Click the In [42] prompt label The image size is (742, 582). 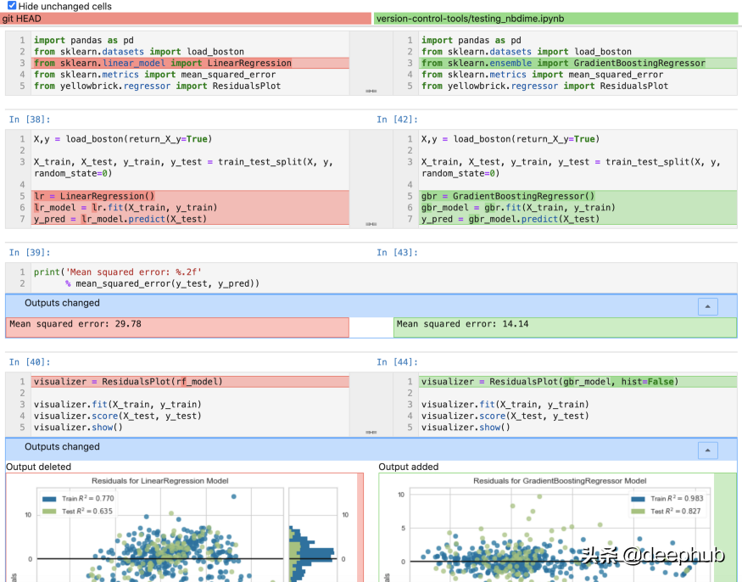398,120
